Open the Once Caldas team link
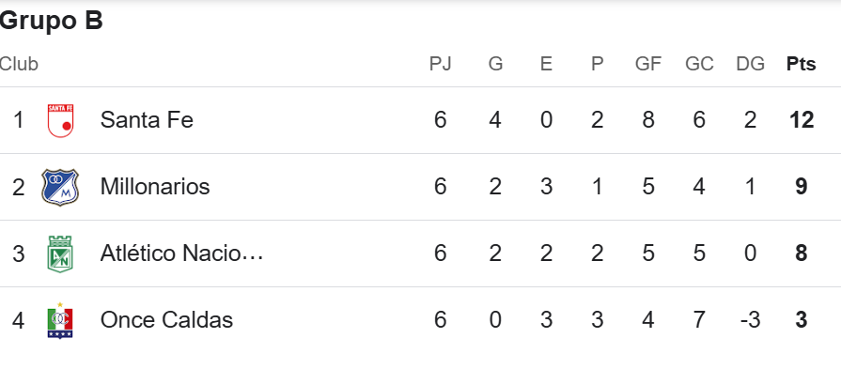Image resolution: width=841 pixels, height=369 pixels. pos(167,320)
